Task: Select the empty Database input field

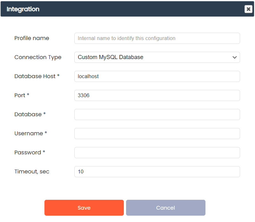Action: [157, 114]
